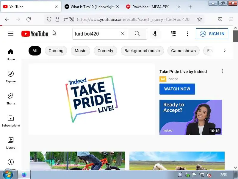This screenshot has width=238, height=179.
Task: Click the page scrollbar down arrow
Action: coord(235,168)
